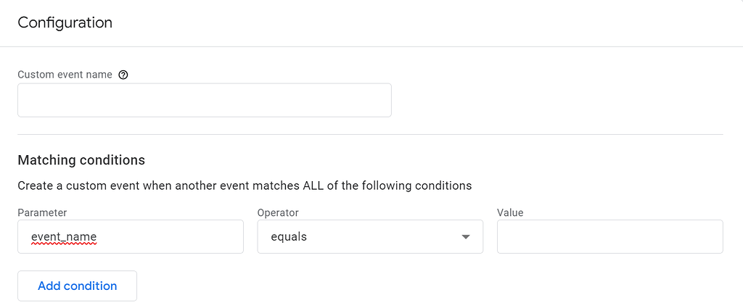Screen dimensions: 743x308
Task: Click the Parameter field containing event_name
Action: [x=167, y=237]
